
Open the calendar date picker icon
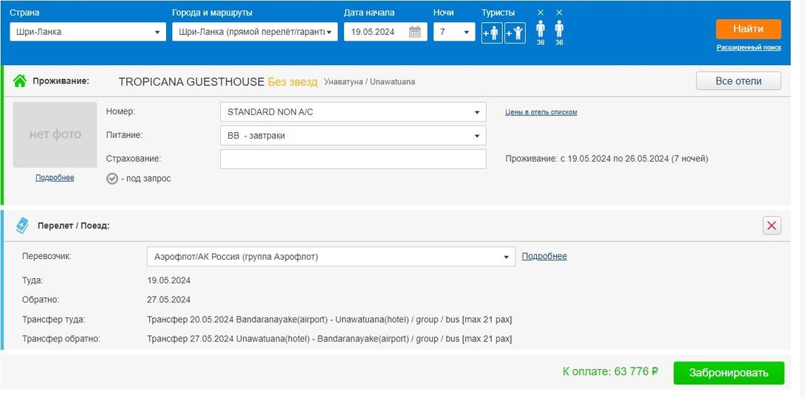point(415,32)
